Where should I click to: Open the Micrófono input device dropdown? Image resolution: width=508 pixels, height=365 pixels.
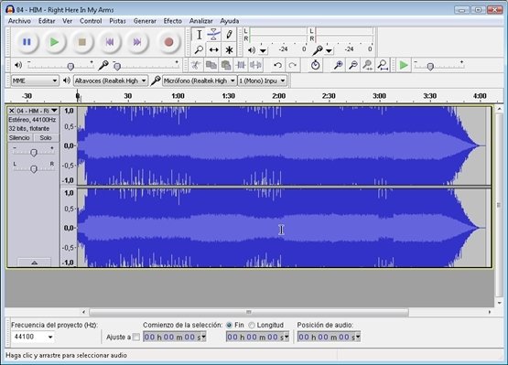(x=200, y=81)
